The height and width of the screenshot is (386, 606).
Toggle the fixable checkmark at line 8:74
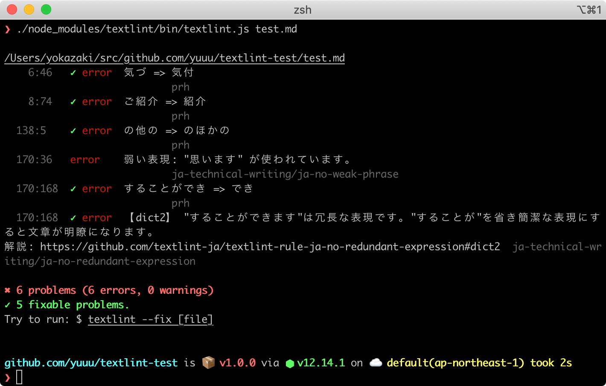[x=73, y=102]
